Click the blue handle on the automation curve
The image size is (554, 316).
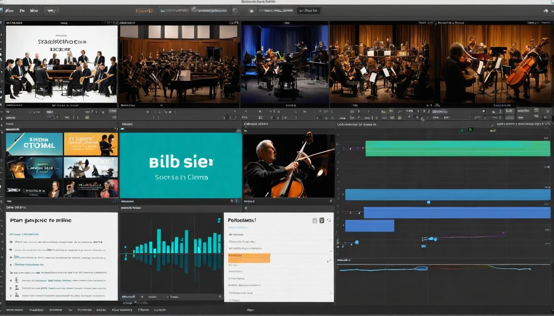pos(420,268)
